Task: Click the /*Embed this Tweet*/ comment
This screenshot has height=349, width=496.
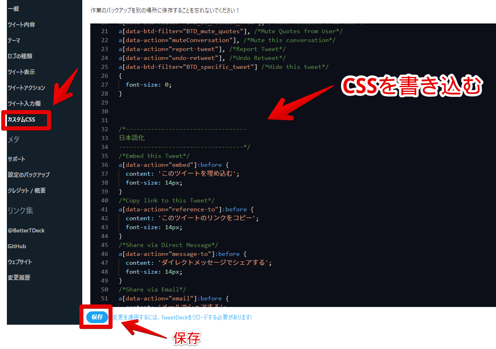Action: (154, 156)
